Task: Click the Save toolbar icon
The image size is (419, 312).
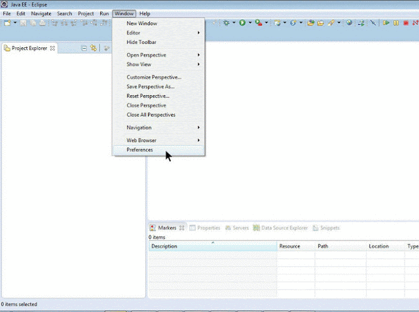Action: (x=24, y=23)
